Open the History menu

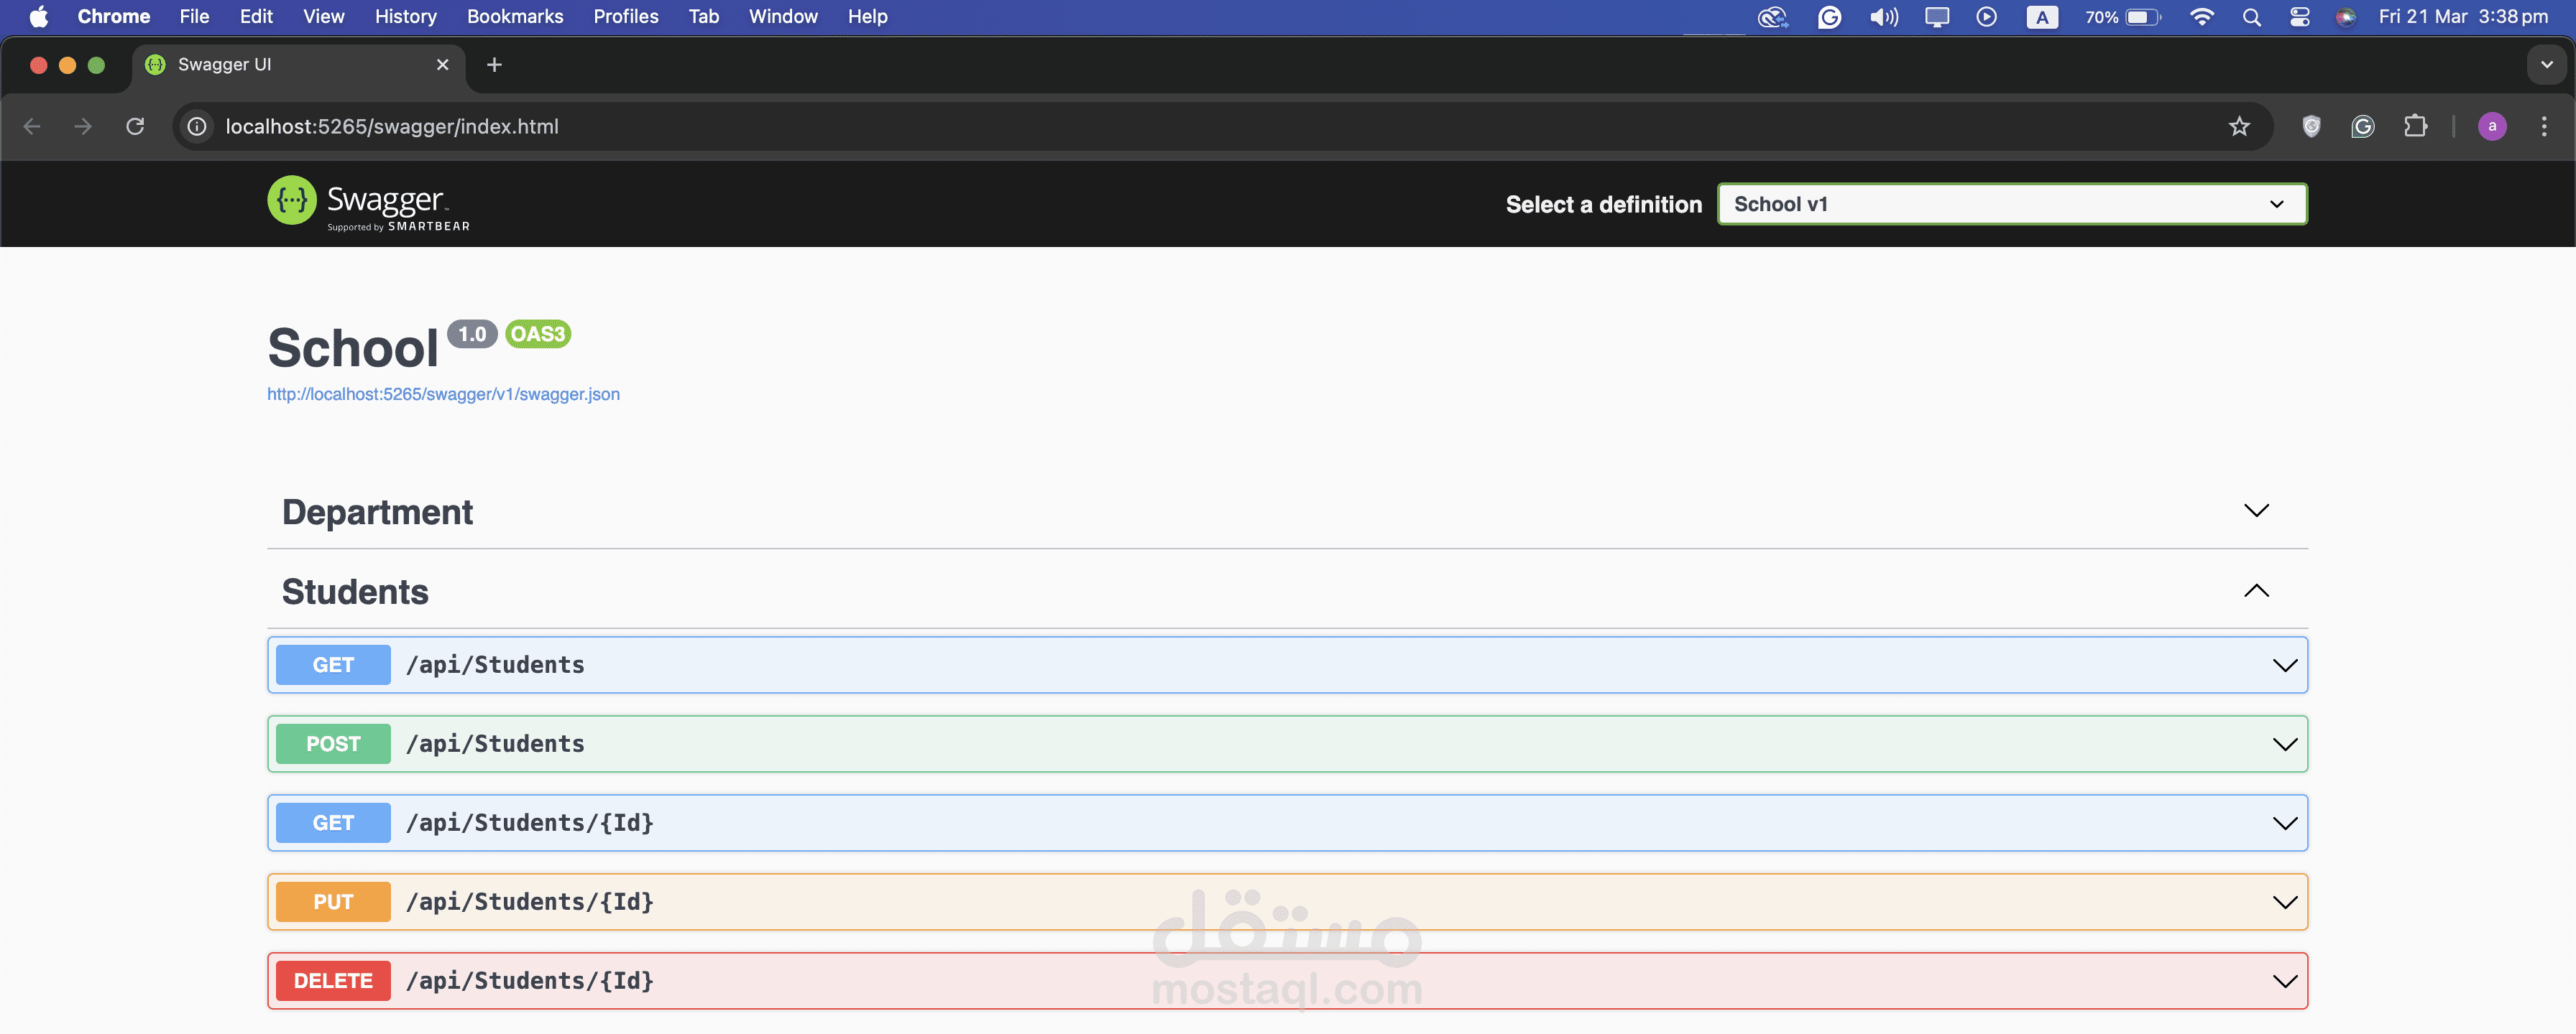[405, 17]
